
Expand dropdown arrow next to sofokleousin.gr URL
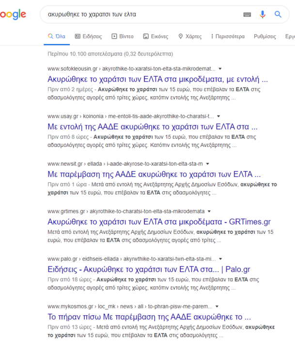coord(220,69)
